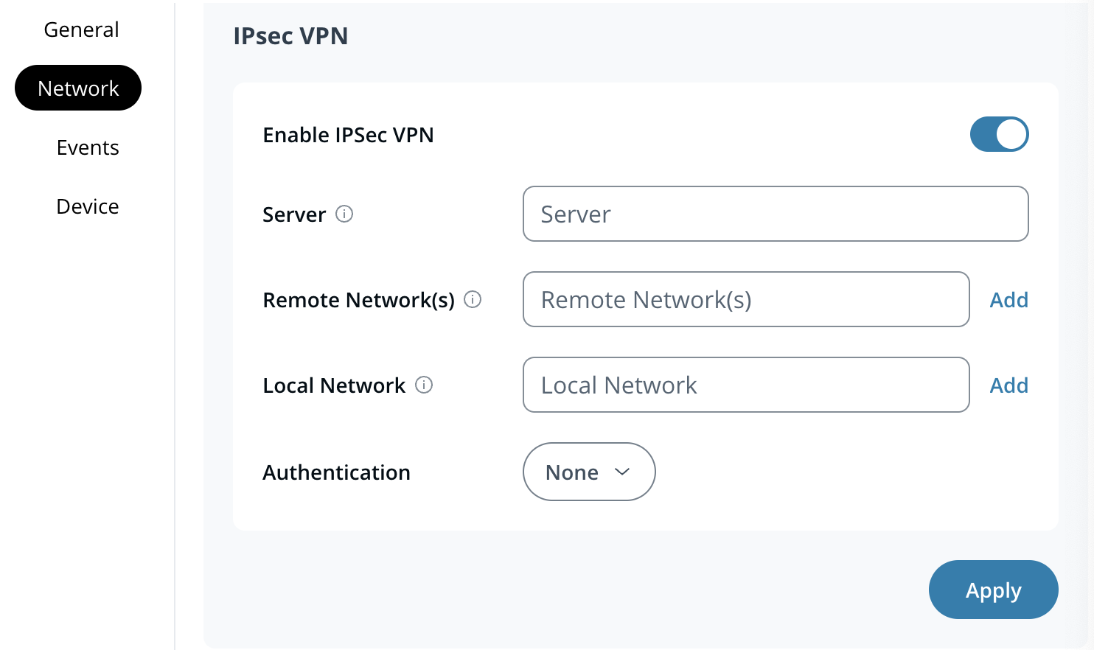Screen dimensions: 1094x650
Task: Click the chevron arrow in Authentication dropdown
Action: tap(622, 472)
